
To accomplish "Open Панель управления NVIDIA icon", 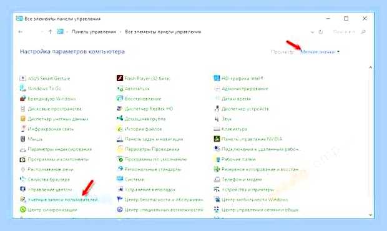I will [x=217, y=139].
